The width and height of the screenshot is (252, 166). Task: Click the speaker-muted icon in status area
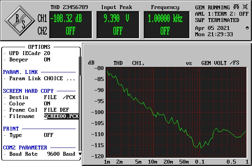245,7
